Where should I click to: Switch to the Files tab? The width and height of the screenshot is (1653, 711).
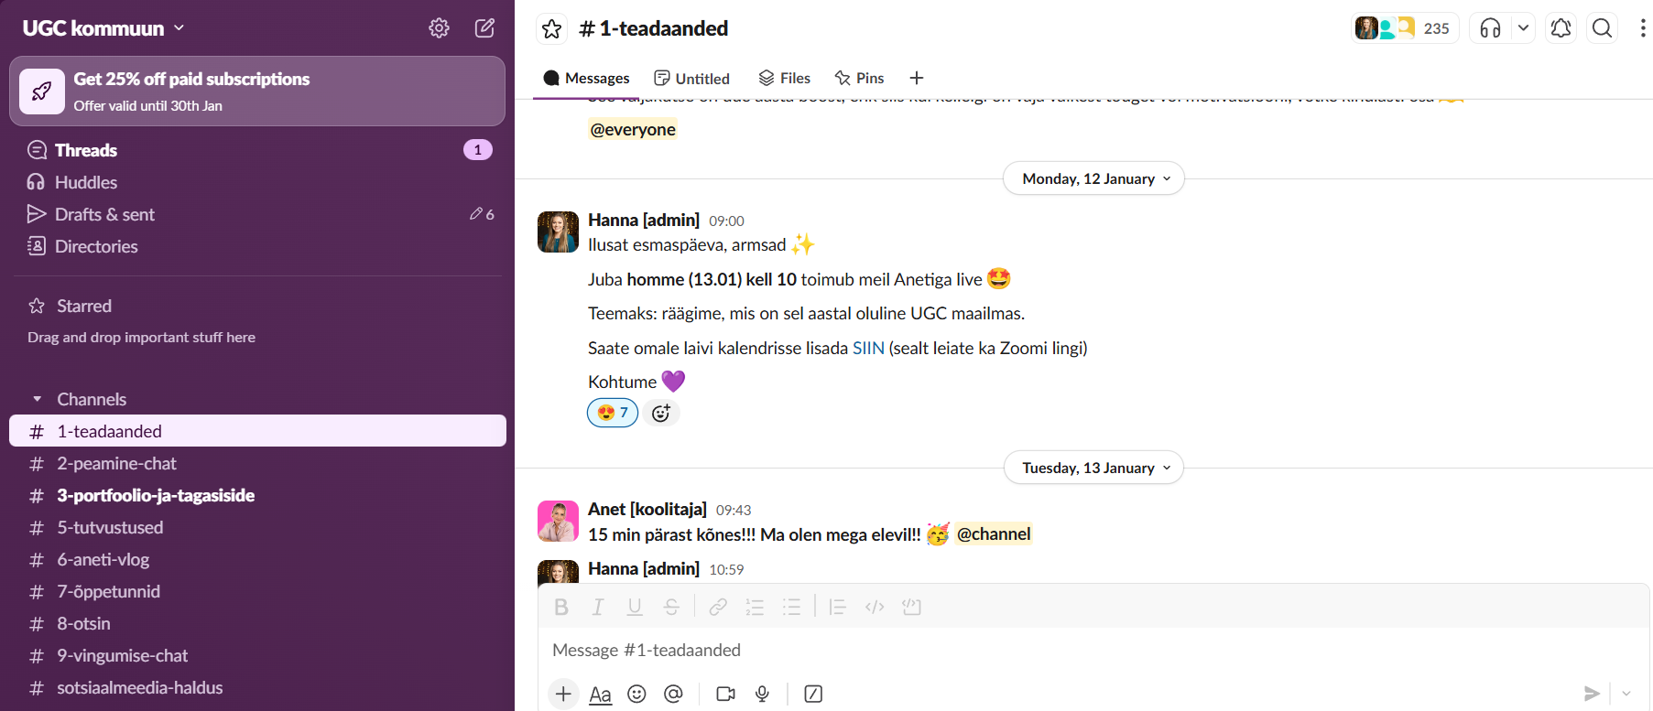pos(784,78)
